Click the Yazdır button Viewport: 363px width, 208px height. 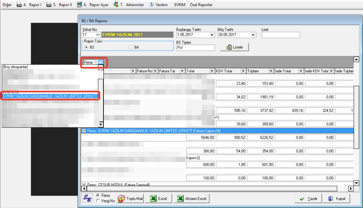(x=308, y=199)
